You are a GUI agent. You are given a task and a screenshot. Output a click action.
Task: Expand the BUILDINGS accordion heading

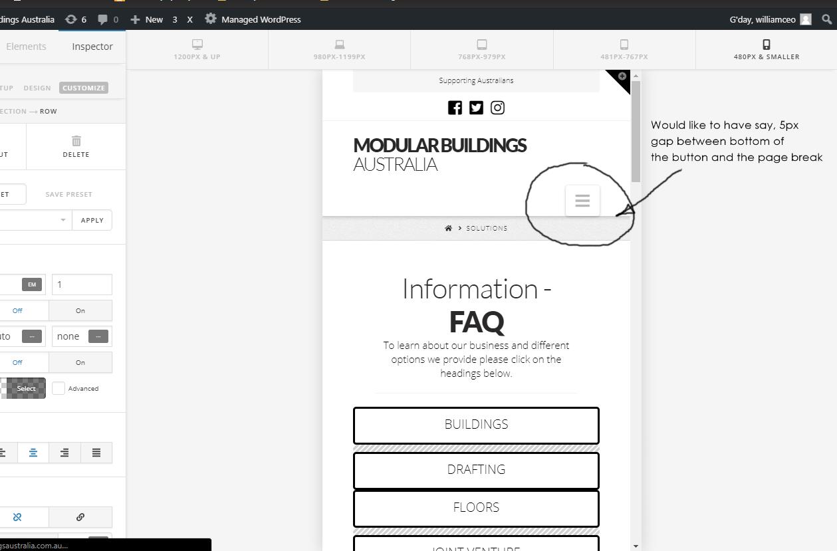point(476,425)
